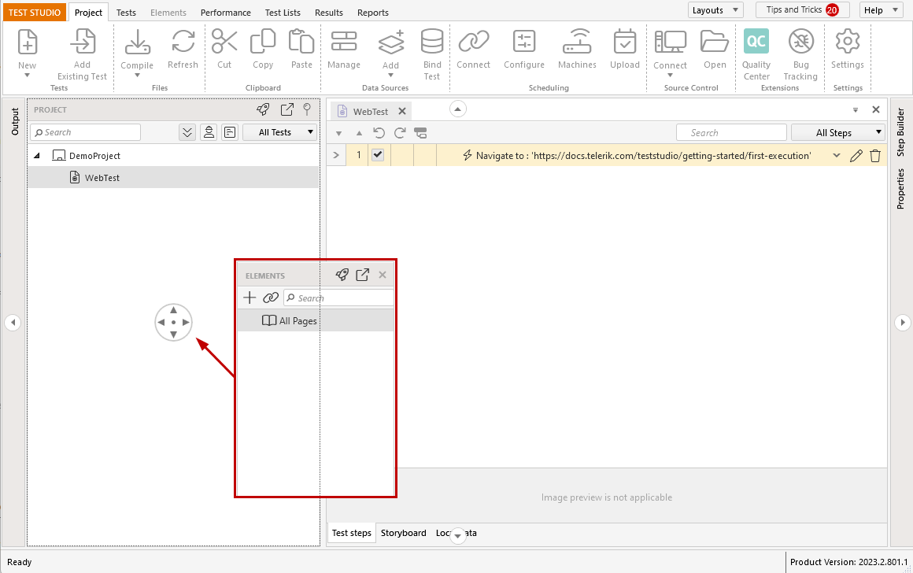Click the list view icon in Project panel
This screenshot has height=573, width=913.
point(230,132)
